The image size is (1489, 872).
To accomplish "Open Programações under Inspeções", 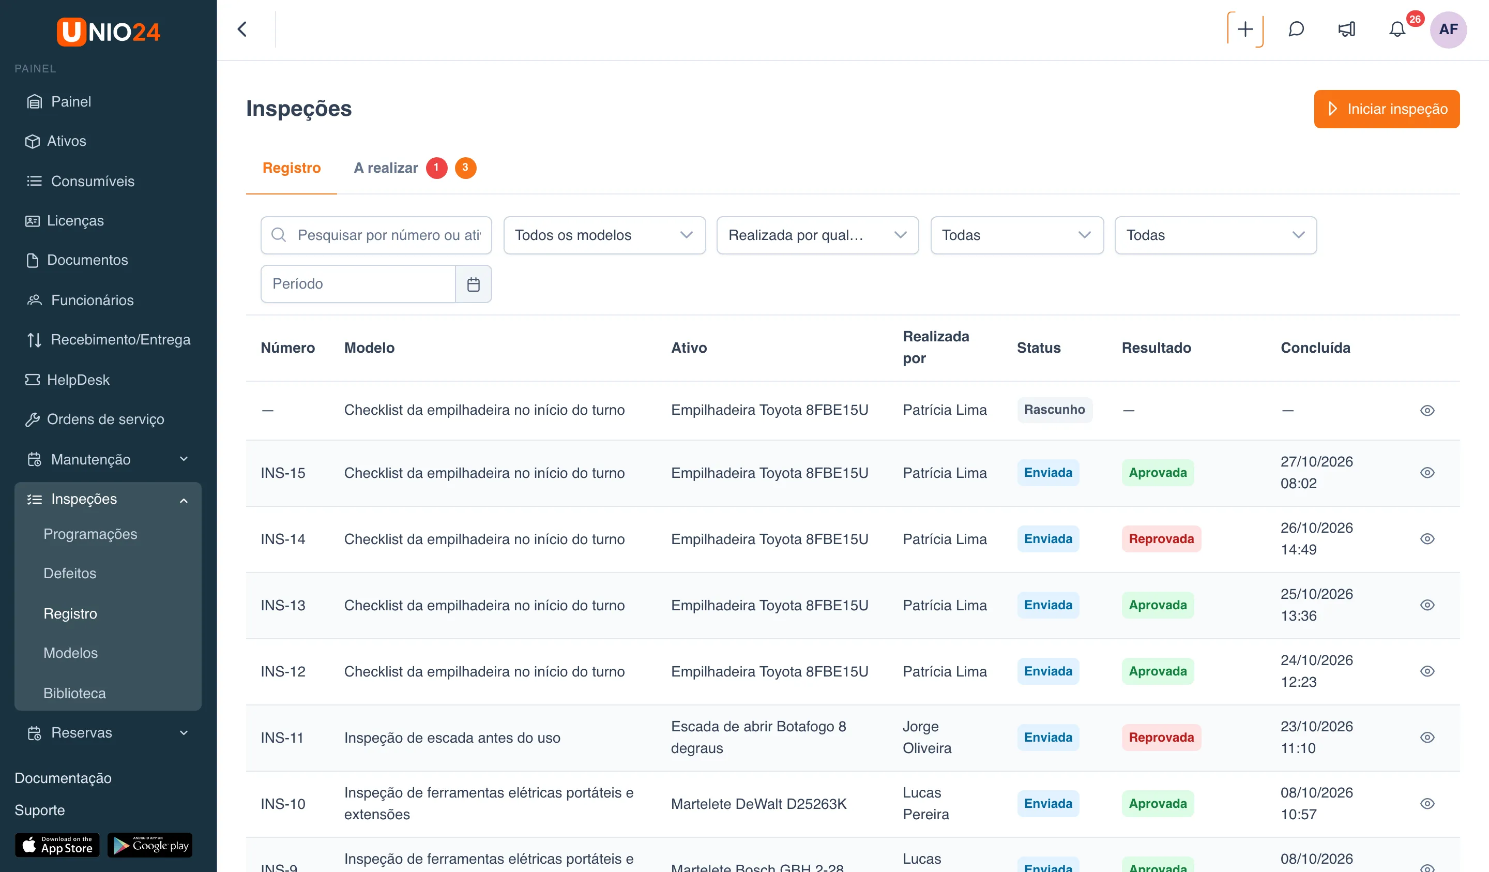I will pos(90,534).
